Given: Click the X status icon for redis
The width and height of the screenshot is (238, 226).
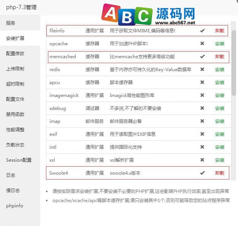Looking at the screenshot, I should point(202,69).
